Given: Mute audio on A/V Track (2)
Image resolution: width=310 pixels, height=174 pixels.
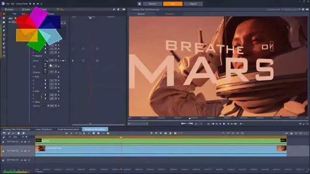Looking at the screenshot, I should click(26, 150).
